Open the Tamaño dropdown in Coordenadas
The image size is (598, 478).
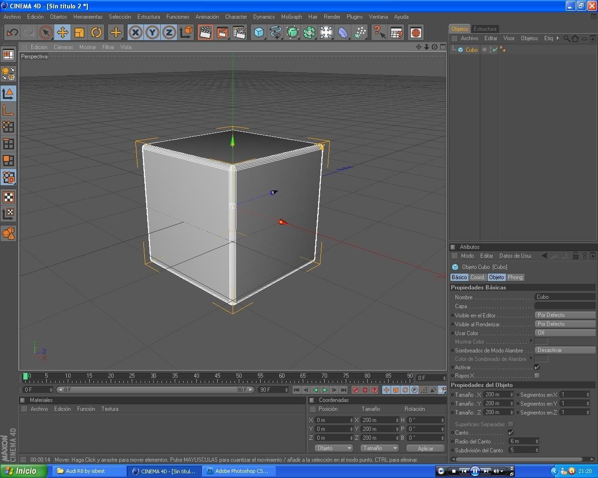379,448
